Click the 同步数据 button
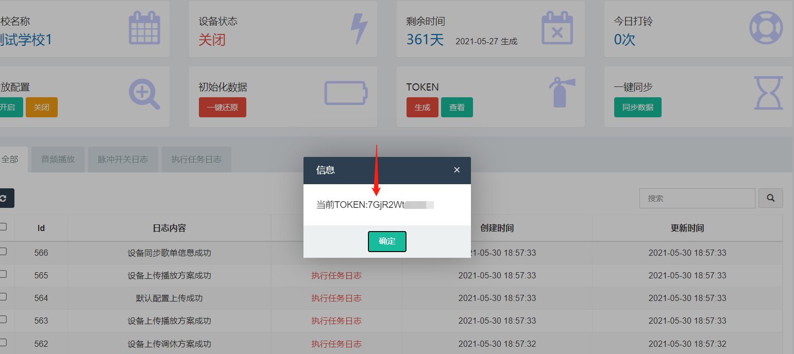The width and height of the screenshot is (794, 354). click(638, 108)
